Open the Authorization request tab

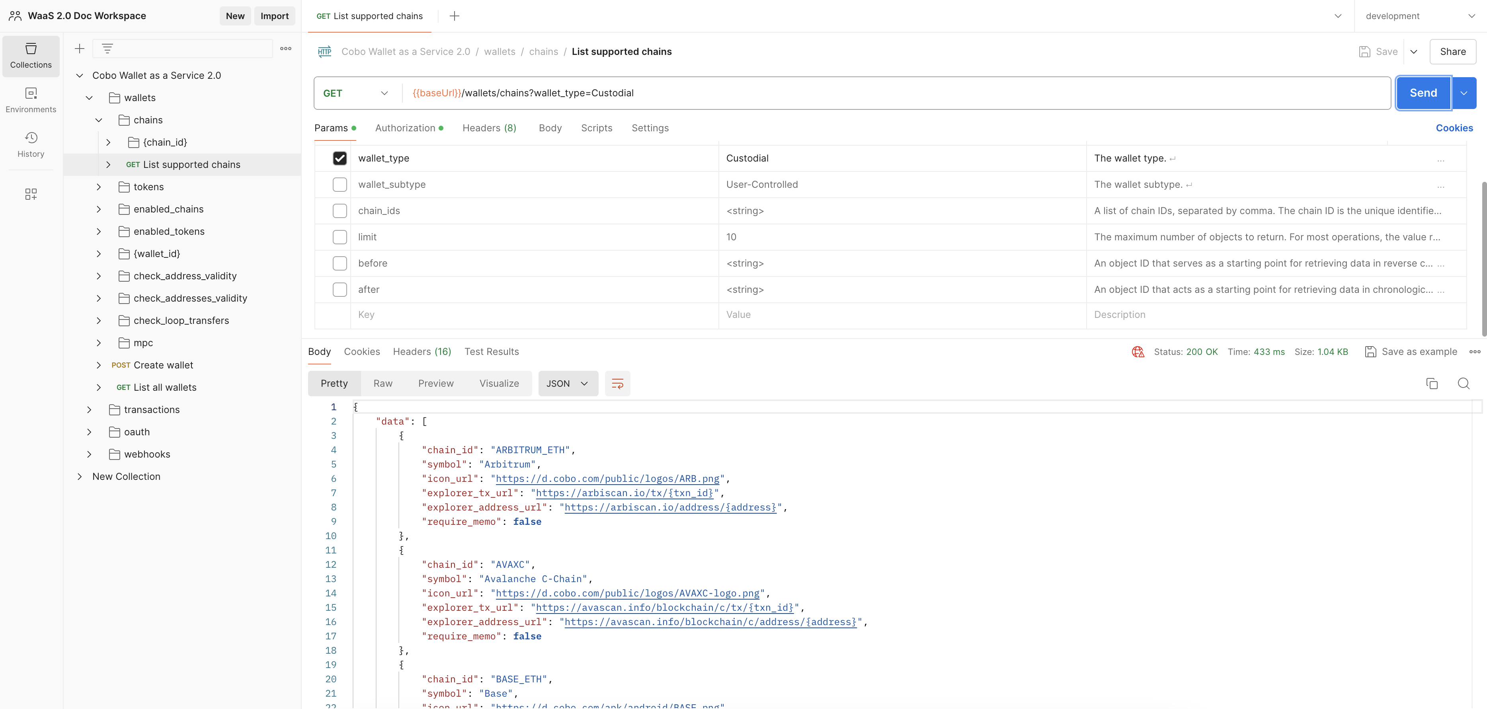click(405, 127)
